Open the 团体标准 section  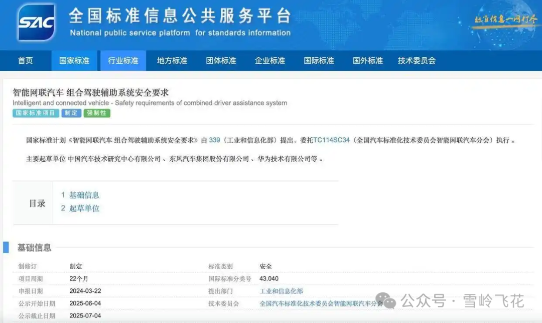pos(221,60)
